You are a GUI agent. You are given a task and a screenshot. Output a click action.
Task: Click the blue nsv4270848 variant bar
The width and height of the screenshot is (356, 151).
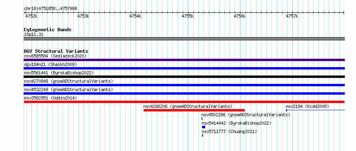coord(184,85)
